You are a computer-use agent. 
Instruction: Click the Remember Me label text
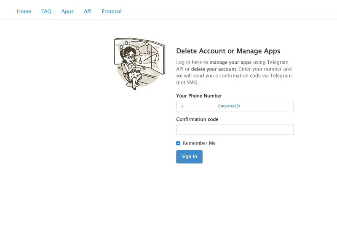tap(199, 143)
